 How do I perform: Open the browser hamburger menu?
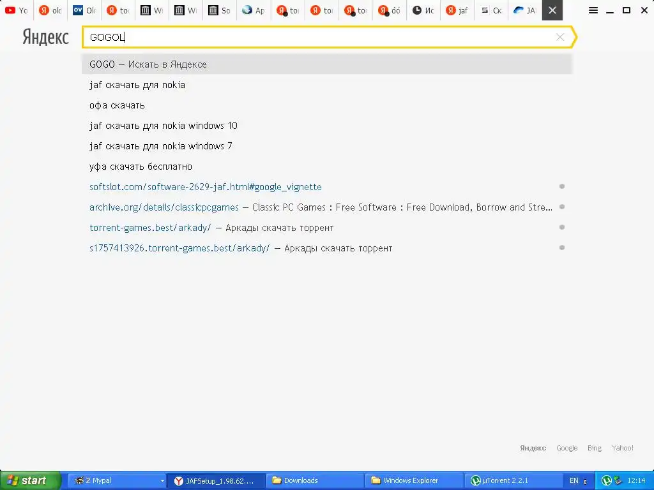pos(593,10)
